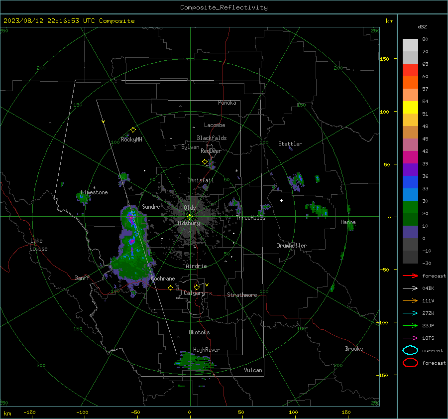This screenshot has width=448, height=419.
Task: Select the cyan current ellipse icon
Action: coord(410,350)
